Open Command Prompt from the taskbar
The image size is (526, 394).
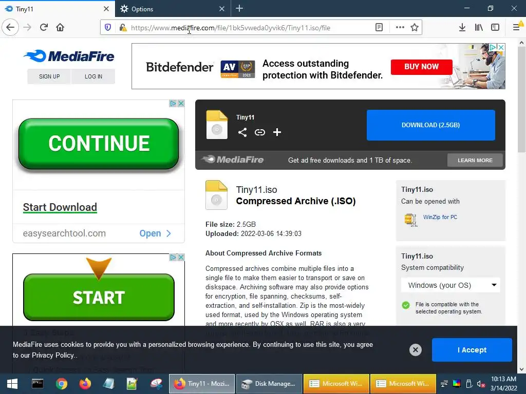click(x=37, y=384)
